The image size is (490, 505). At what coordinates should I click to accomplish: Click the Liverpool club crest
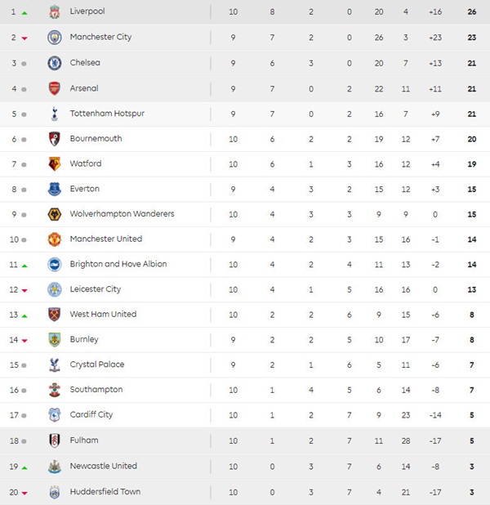click(x=55, y=12)
